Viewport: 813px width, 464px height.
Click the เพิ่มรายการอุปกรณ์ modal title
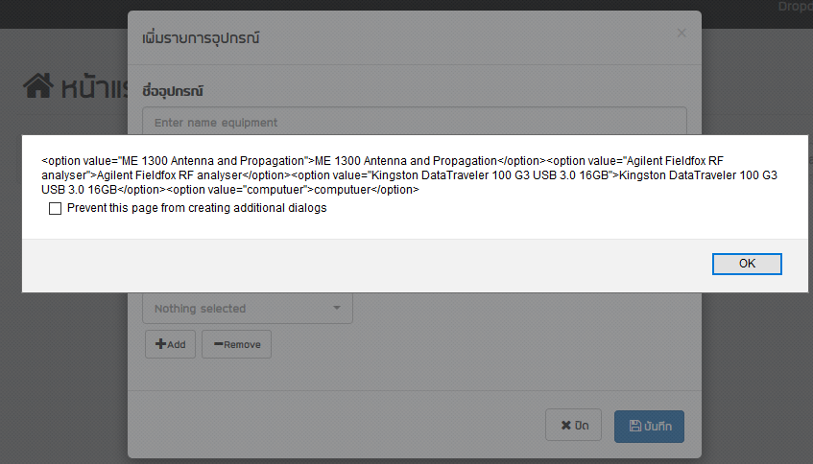point(201,37)
